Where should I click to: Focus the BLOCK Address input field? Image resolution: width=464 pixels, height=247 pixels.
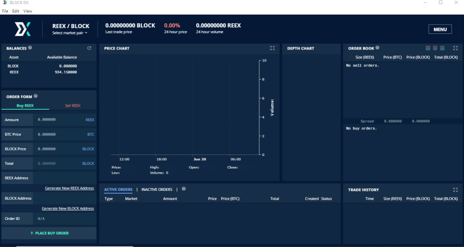65,198
